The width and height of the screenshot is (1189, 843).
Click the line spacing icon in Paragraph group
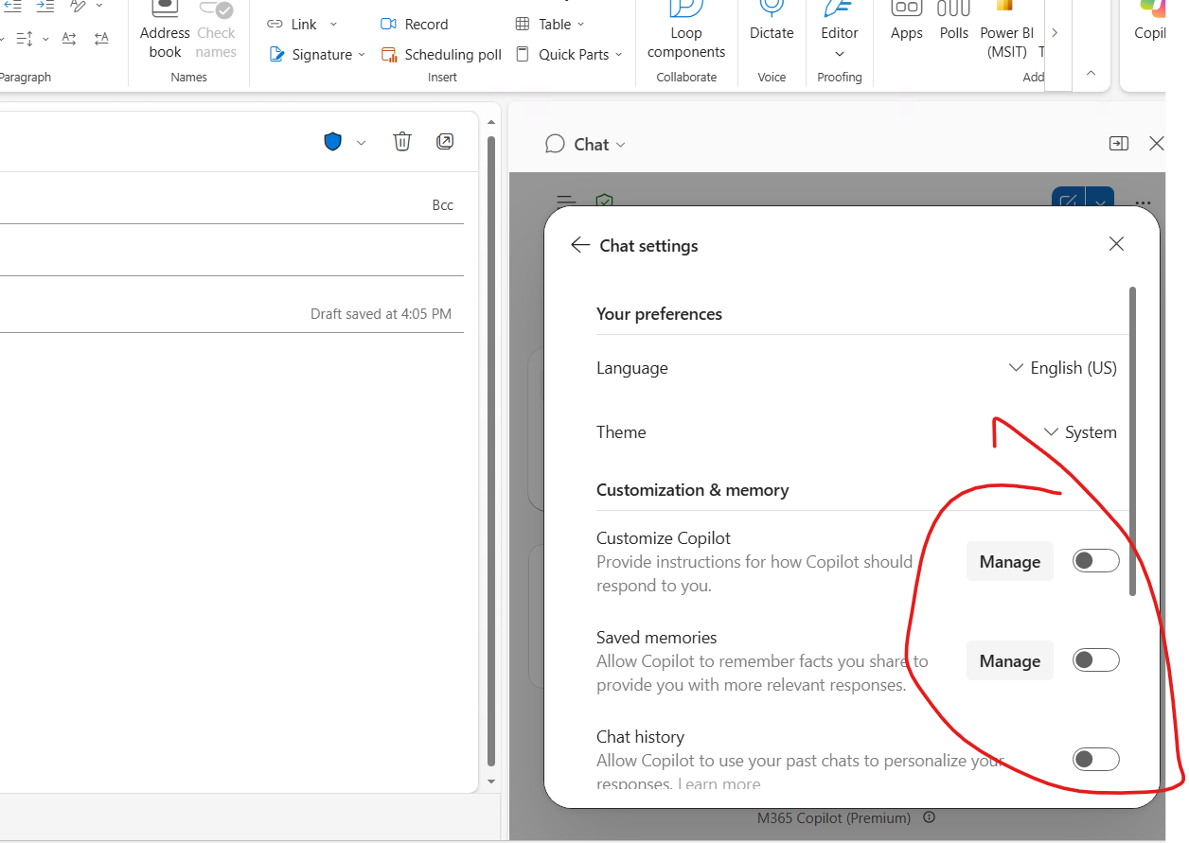25,38
